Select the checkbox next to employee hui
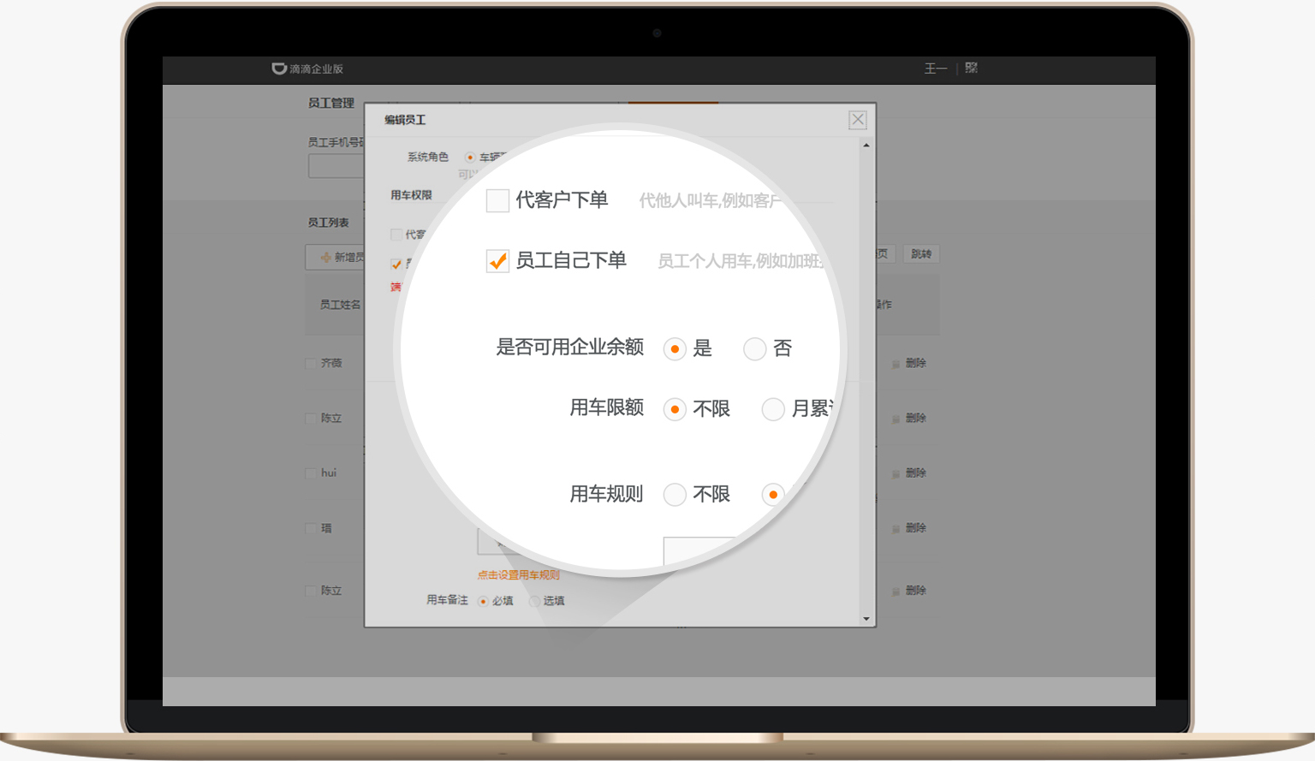1315x761 pixels. [x=310, y=473]
